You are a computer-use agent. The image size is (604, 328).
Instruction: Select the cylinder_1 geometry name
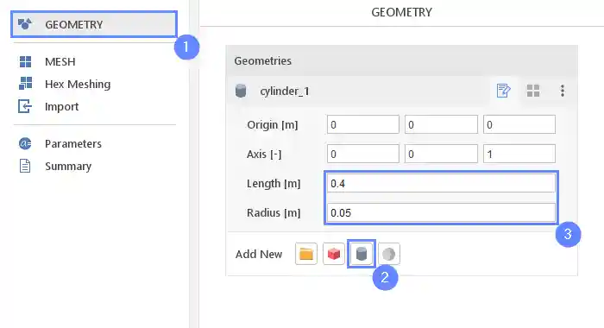pyautogui.click(x=285, y=91)
